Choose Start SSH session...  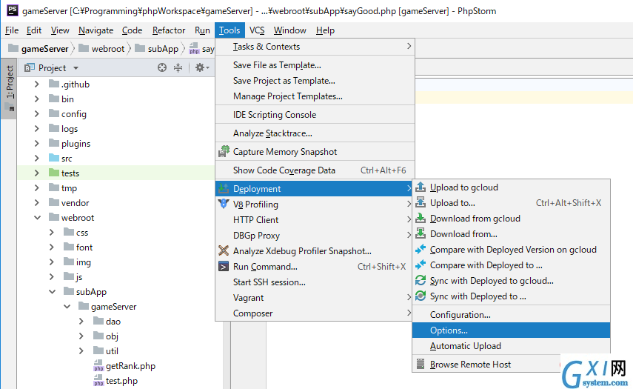[315, 282]
